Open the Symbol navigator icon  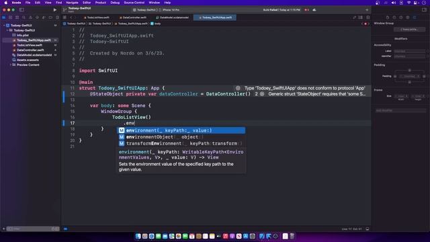click(17, 17)
